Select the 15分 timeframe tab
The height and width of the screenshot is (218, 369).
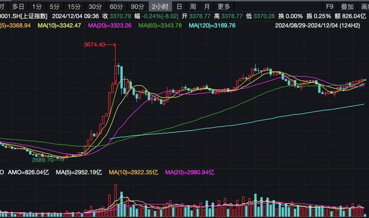tap(74, 7)
